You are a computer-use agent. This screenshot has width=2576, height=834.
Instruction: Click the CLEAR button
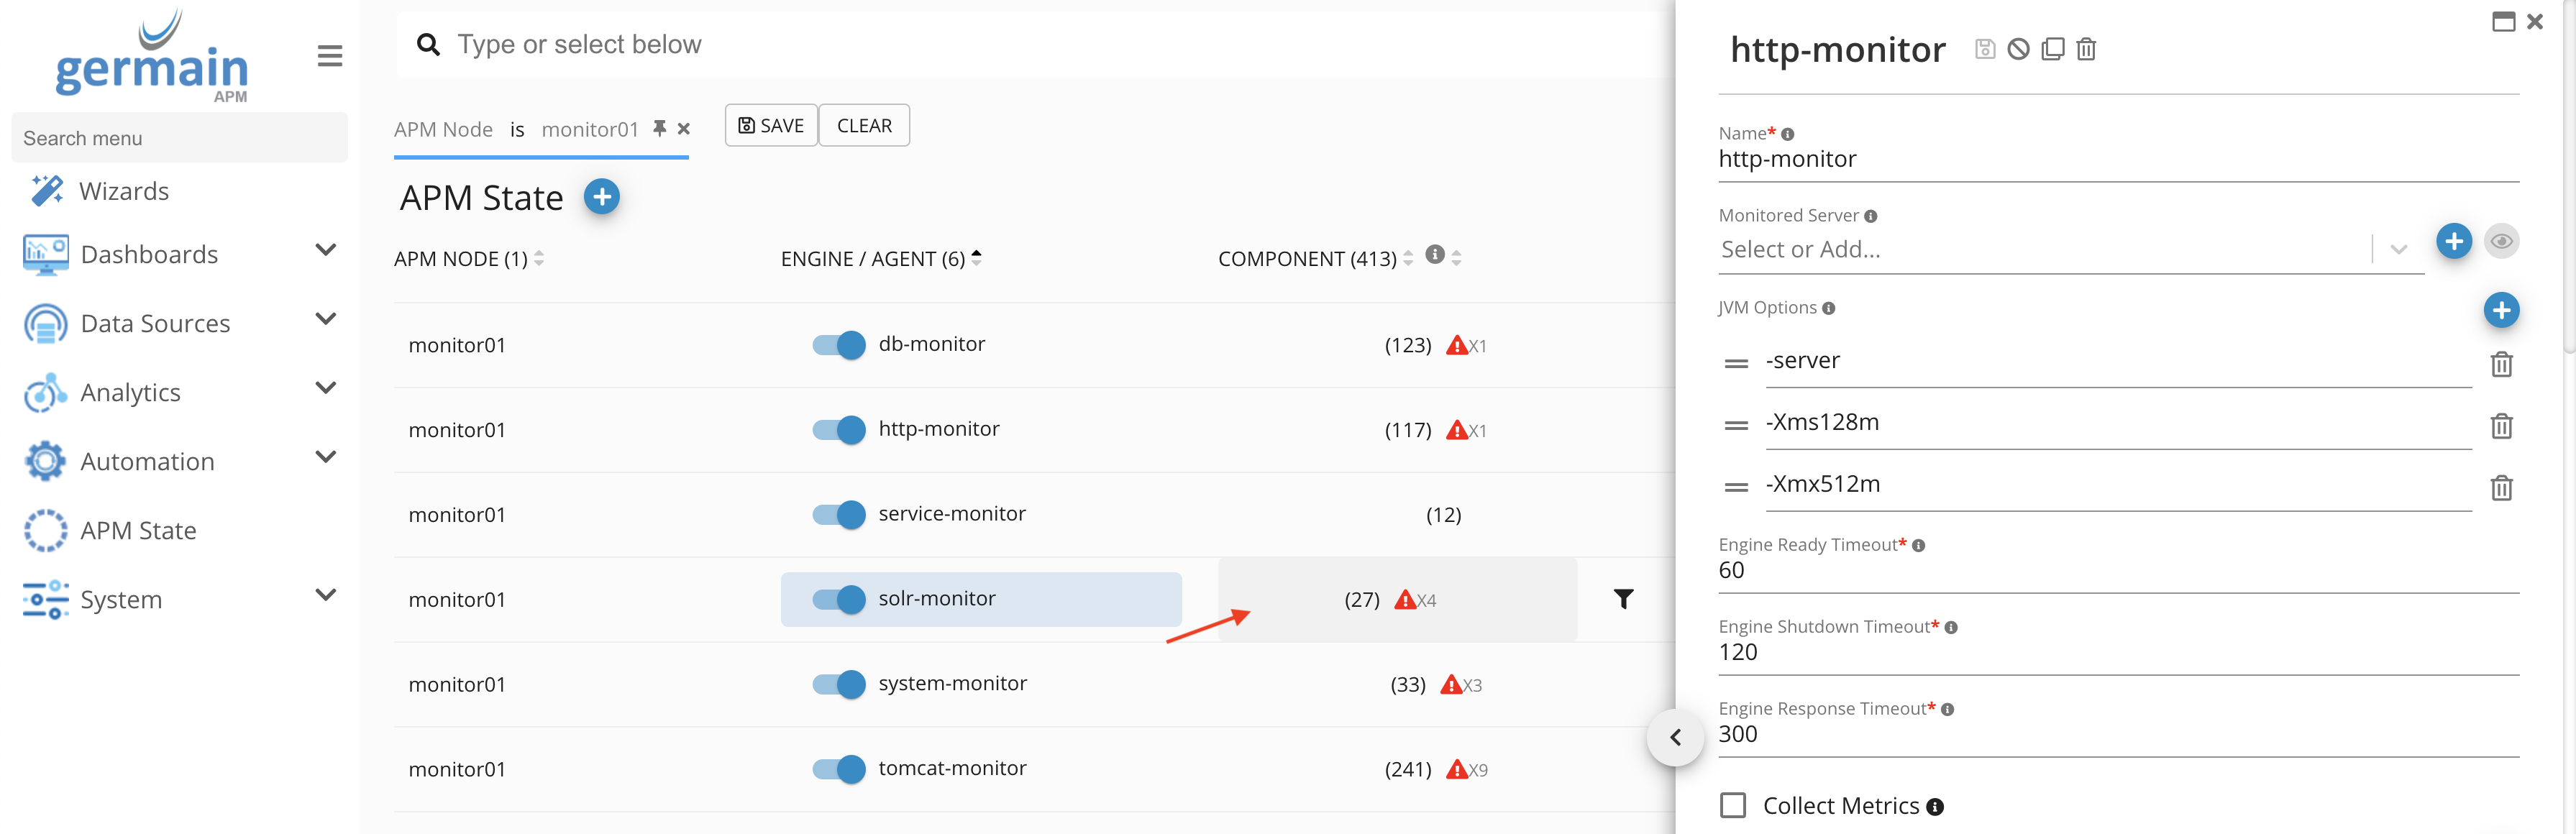[x=864, y=126]
